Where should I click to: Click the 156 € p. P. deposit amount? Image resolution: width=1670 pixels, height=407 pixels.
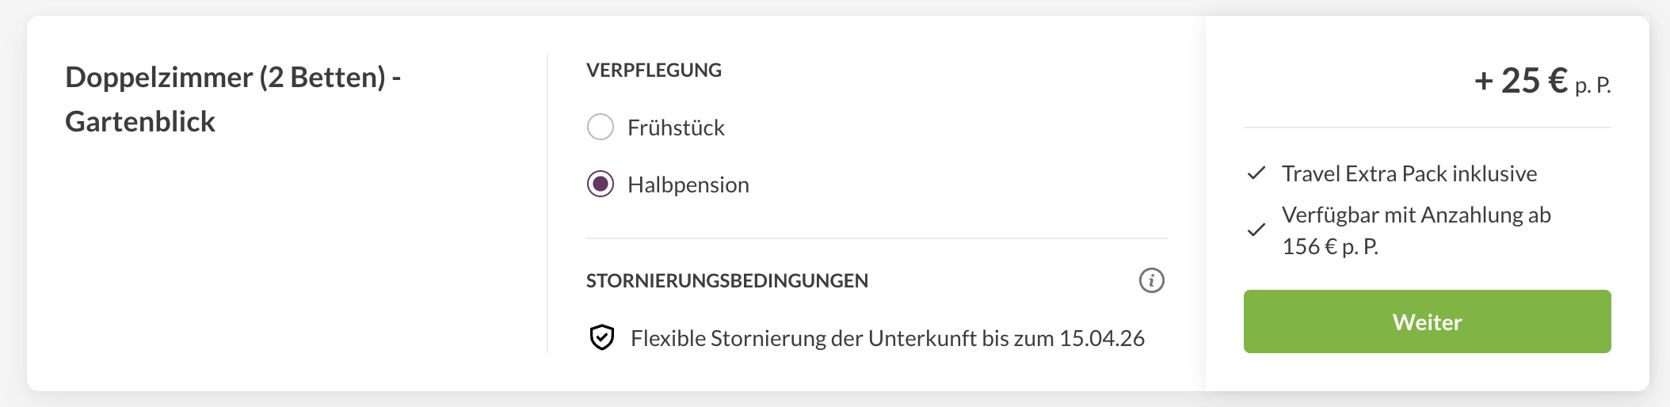pyautogui.click(x=1330, y=246)
